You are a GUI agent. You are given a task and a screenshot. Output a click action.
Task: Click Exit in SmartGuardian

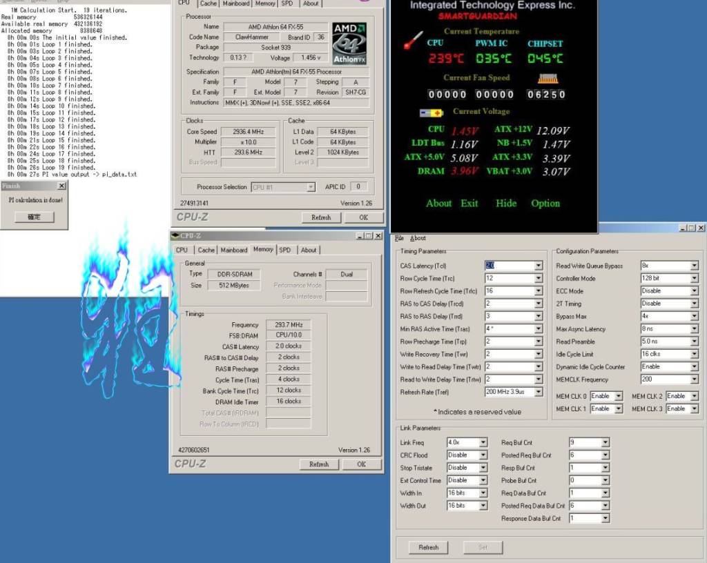click(x=469, y=203)
